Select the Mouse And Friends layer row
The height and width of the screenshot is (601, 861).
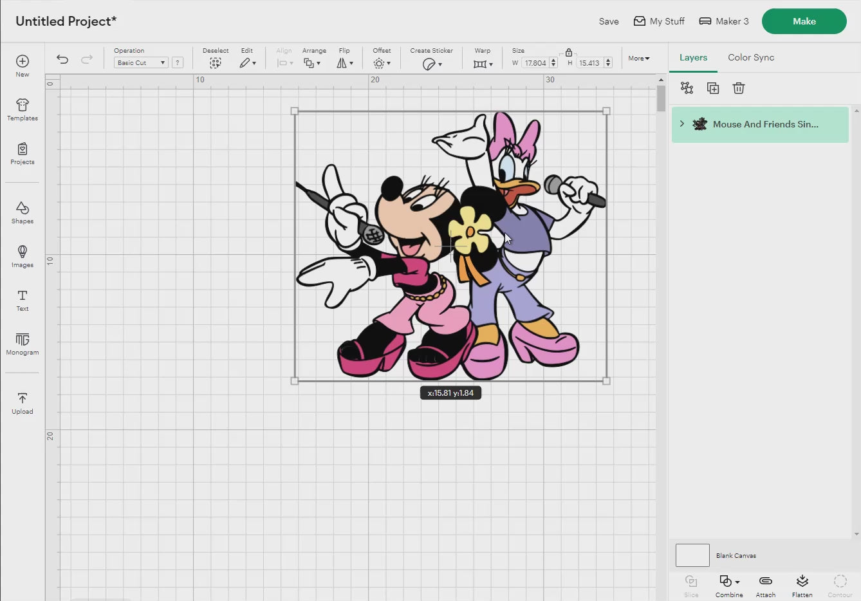coord(760,124)
